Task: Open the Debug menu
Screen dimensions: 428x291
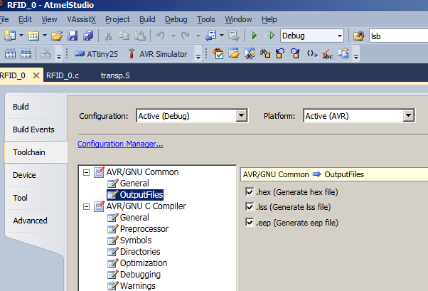Action: point(176,19)
